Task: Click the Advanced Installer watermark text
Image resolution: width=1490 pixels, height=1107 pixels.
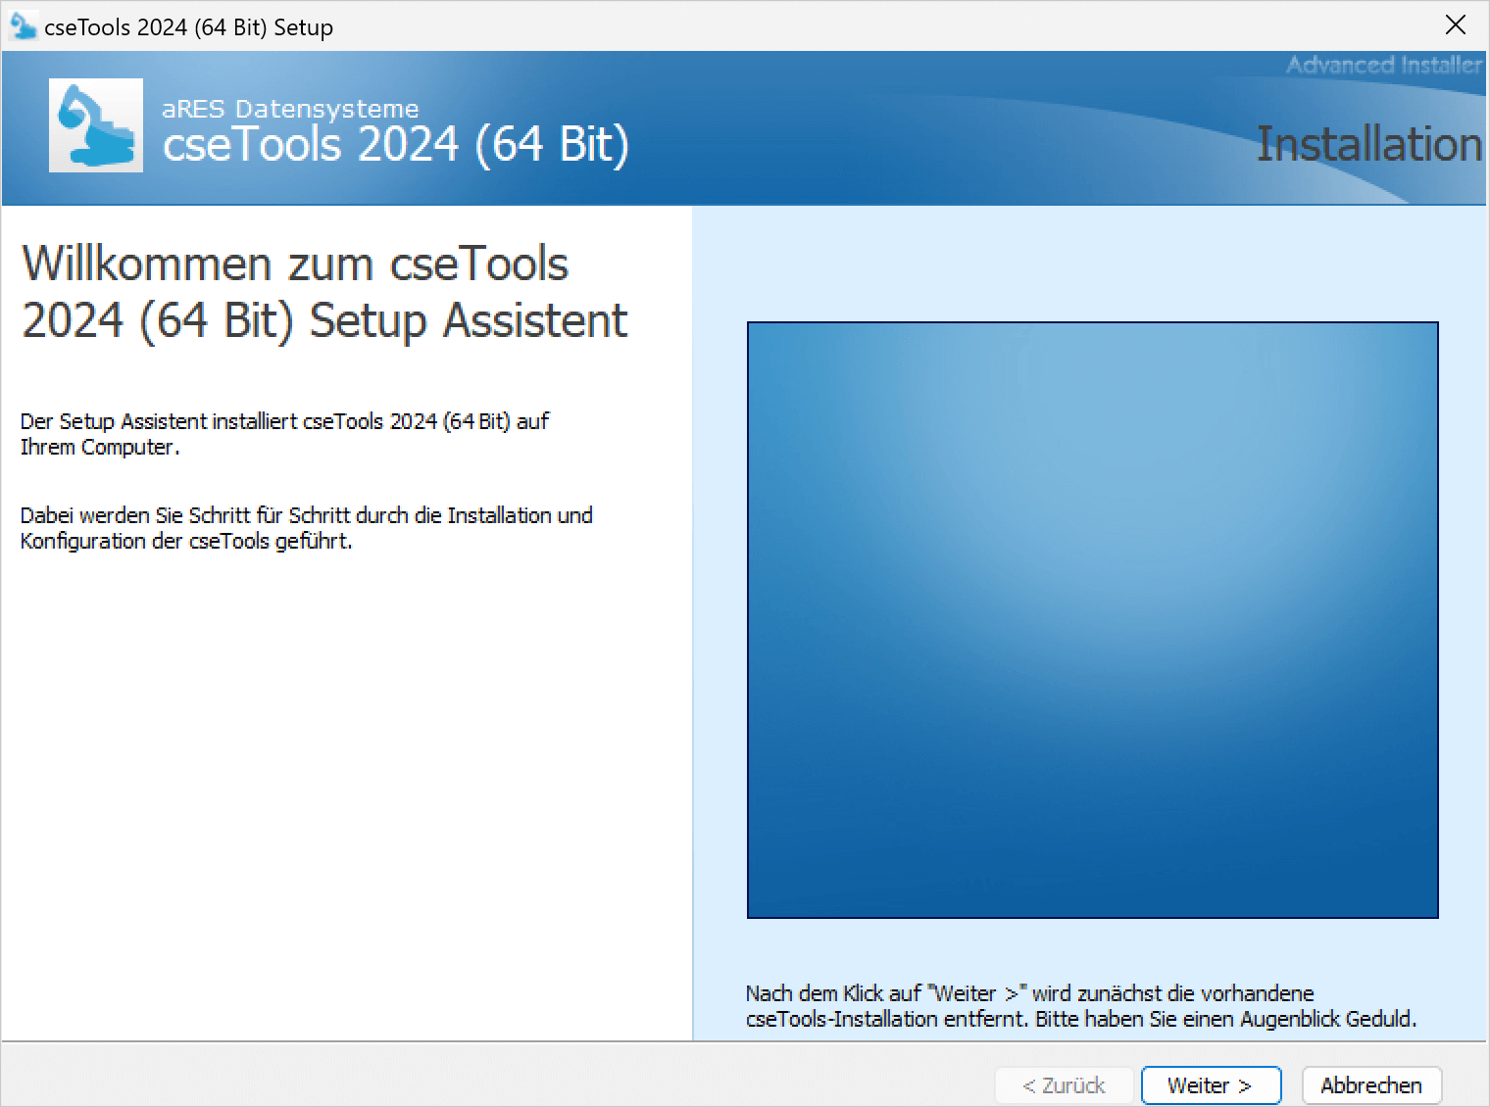Action: coord(1383,66)
